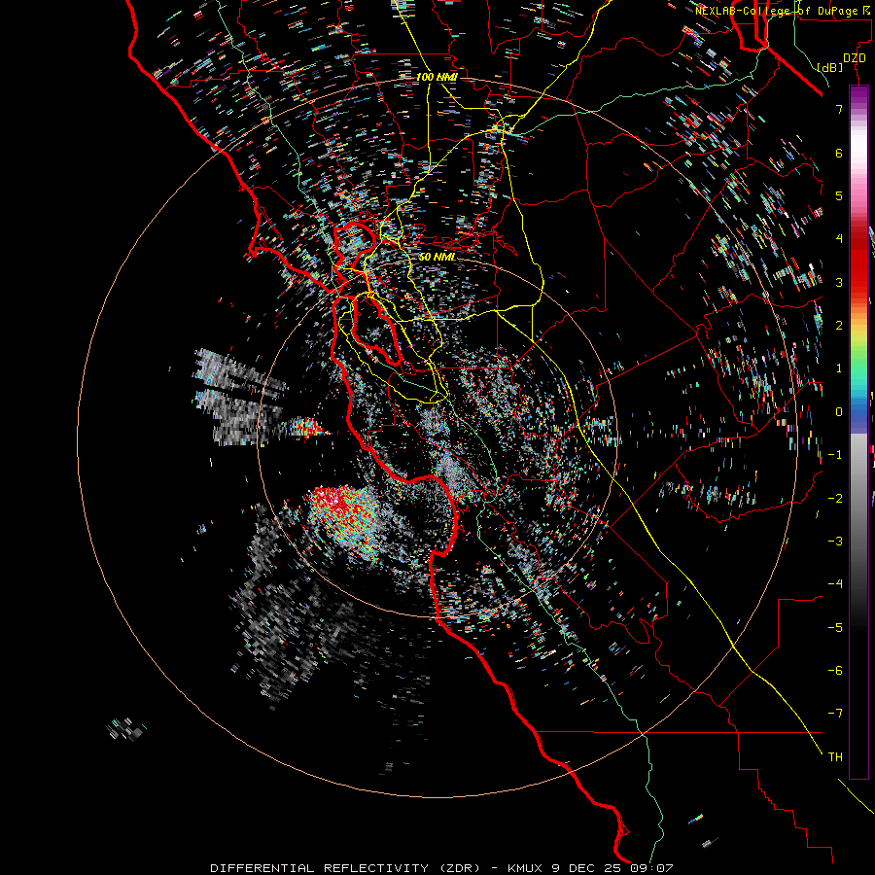Click the "-3" tick label on the scale

[835, 542]
